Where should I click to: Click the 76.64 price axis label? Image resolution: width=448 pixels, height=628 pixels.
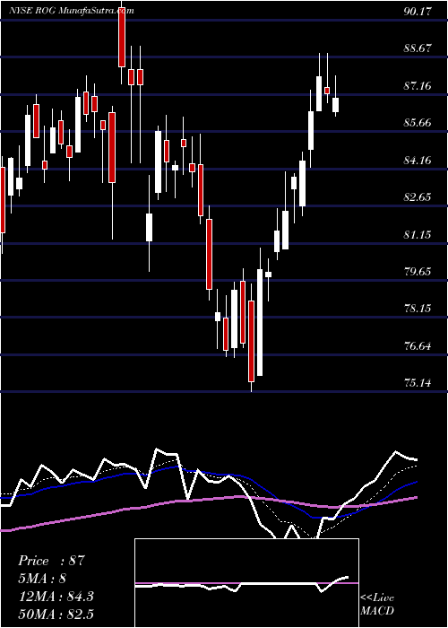click(x=418, y=345)
